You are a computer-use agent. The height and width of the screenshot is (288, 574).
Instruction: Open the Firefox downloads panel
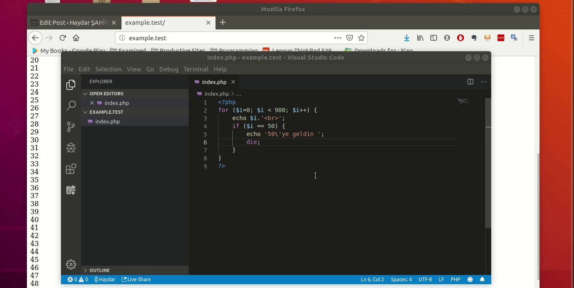[x=406, y=38]
